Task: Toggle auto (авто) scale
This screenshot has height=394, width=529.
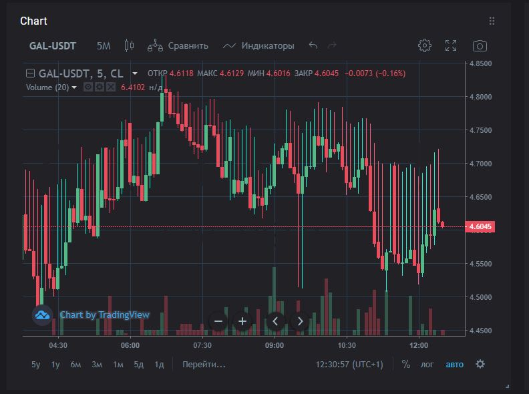Action: [x=454, y=364]
